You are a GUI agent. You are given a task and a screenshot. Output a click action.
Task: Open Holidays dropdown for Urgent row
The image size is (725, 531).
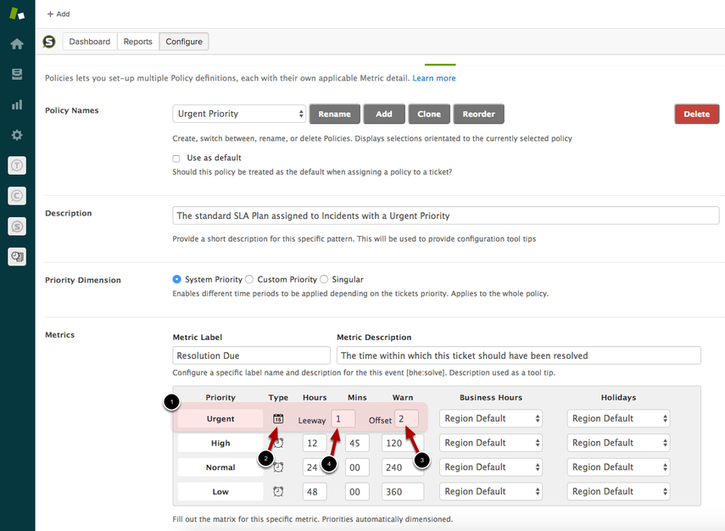click(618, 418)
